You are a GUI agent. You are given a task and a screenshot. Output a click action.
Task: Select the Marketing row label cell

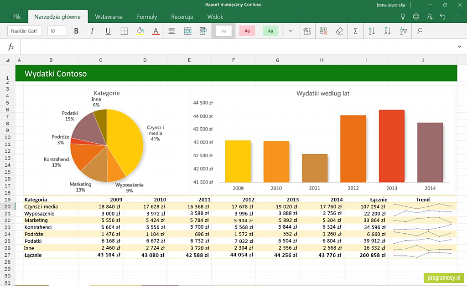pos(51,220)
